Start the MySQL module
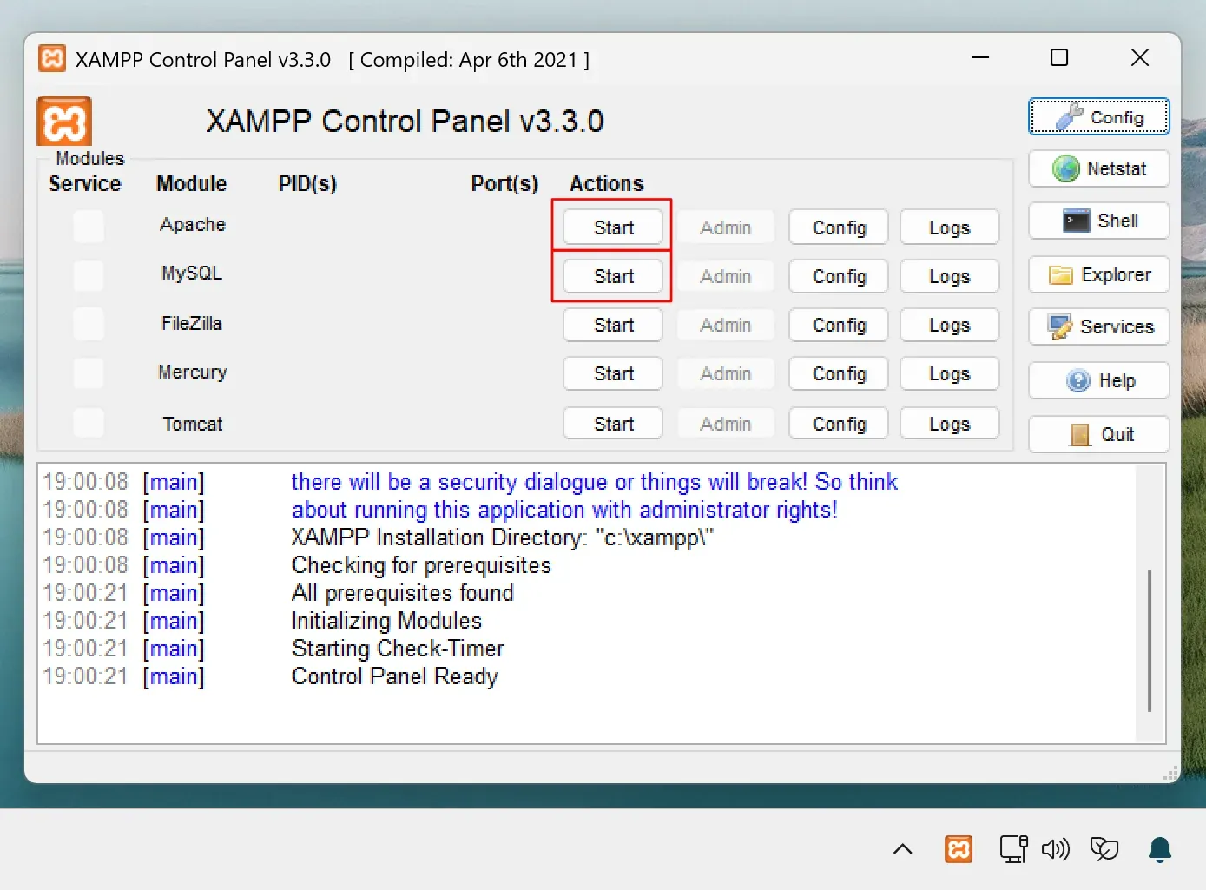This screenshot has height=890, width=1206. [613, 276]
